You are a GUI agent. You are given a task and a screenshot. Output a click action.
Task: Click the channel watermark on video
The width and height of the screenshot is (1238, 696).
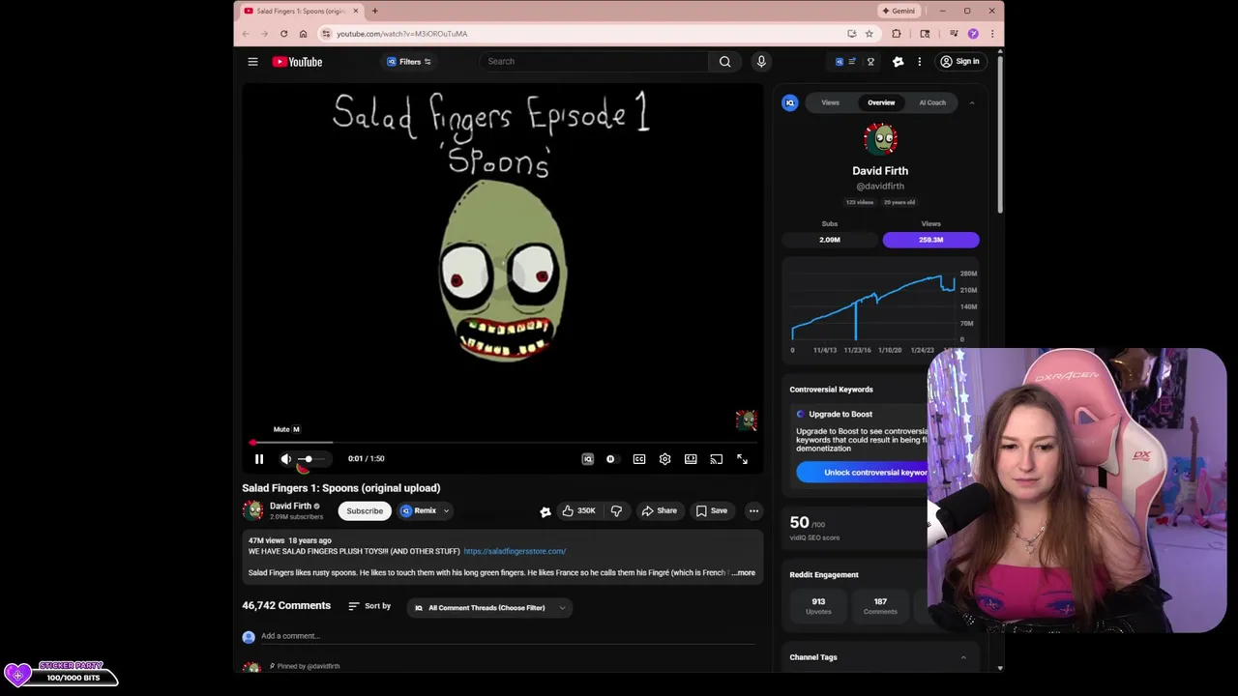coord(746,420)
